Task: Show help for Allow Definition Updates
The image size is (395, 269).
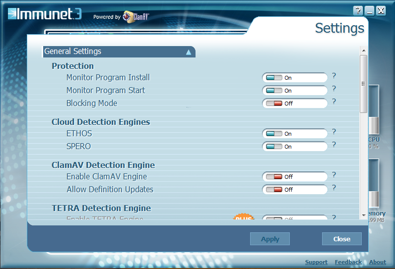Action: 334,188
